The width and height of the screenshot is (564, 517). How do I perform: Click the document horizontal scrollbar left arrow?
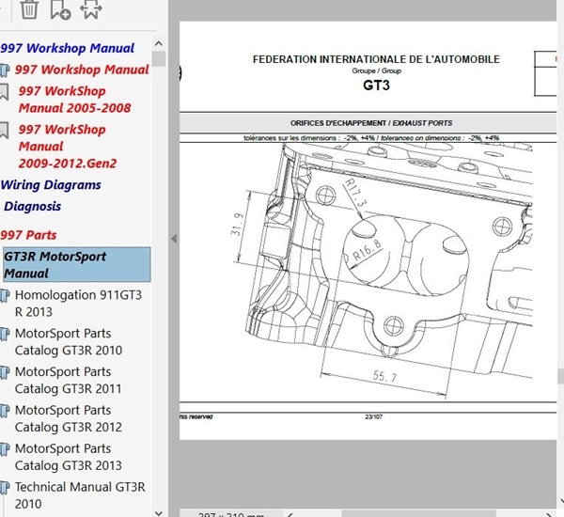click(x=291, y=514)
